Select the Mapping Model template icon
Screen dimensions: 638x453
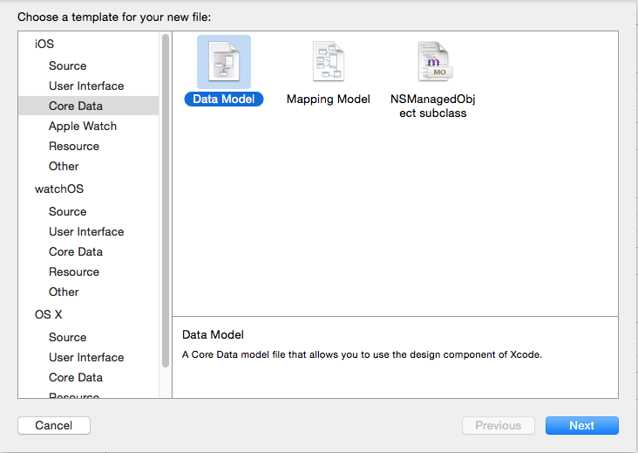pyautogui.click(x=329, y=63)
